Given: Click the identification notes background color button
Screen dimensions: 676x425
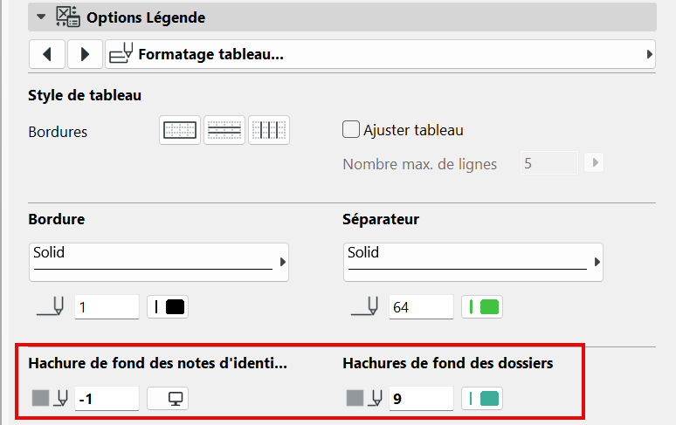Looking at the screenshot, I should pos(169,399).
